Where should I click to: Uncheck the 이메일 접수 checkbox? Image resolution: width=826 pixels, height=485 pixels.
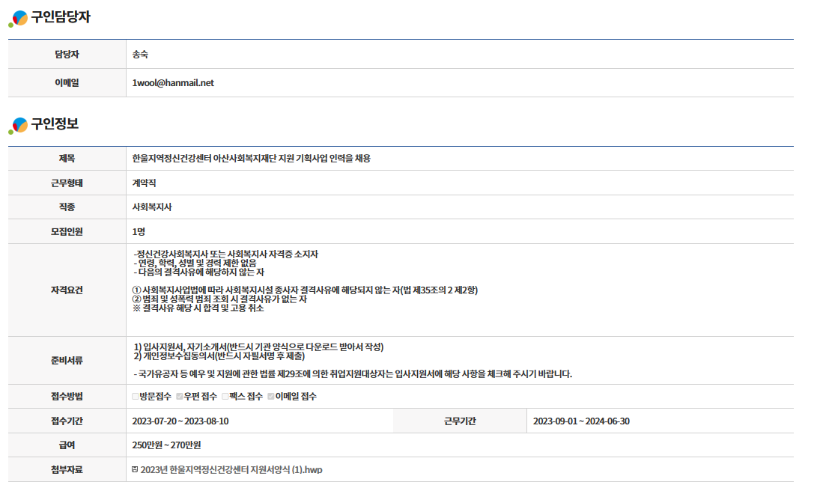click(x=271, y=397)
